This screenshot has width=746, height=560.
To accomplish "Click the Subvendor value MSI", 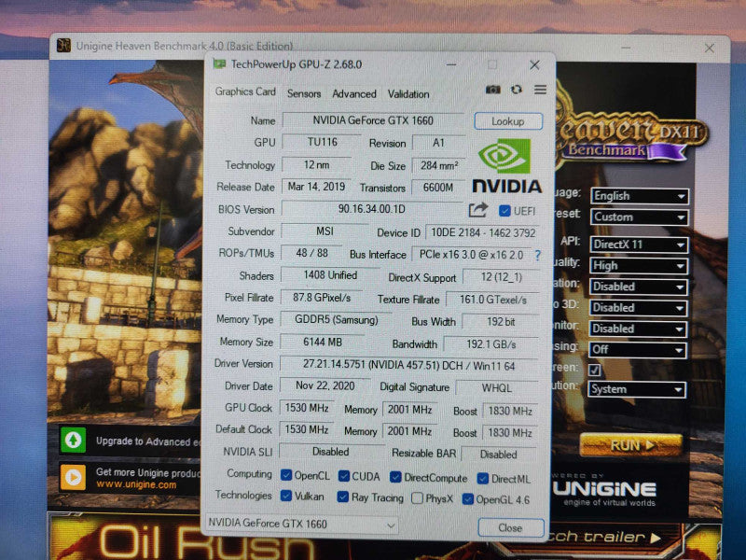I will click(x=325, y=231).
